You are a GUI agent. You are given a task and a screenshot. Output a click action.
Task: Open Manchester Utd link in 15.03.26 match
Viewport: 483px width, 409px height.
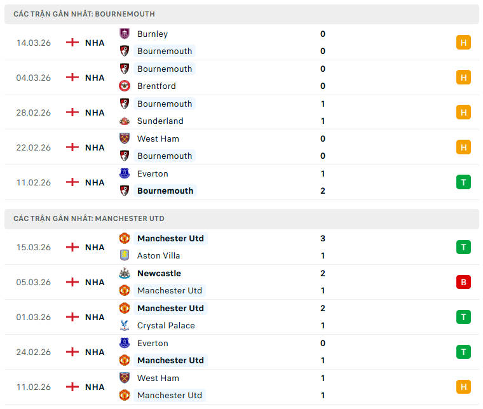coord(170,238)
